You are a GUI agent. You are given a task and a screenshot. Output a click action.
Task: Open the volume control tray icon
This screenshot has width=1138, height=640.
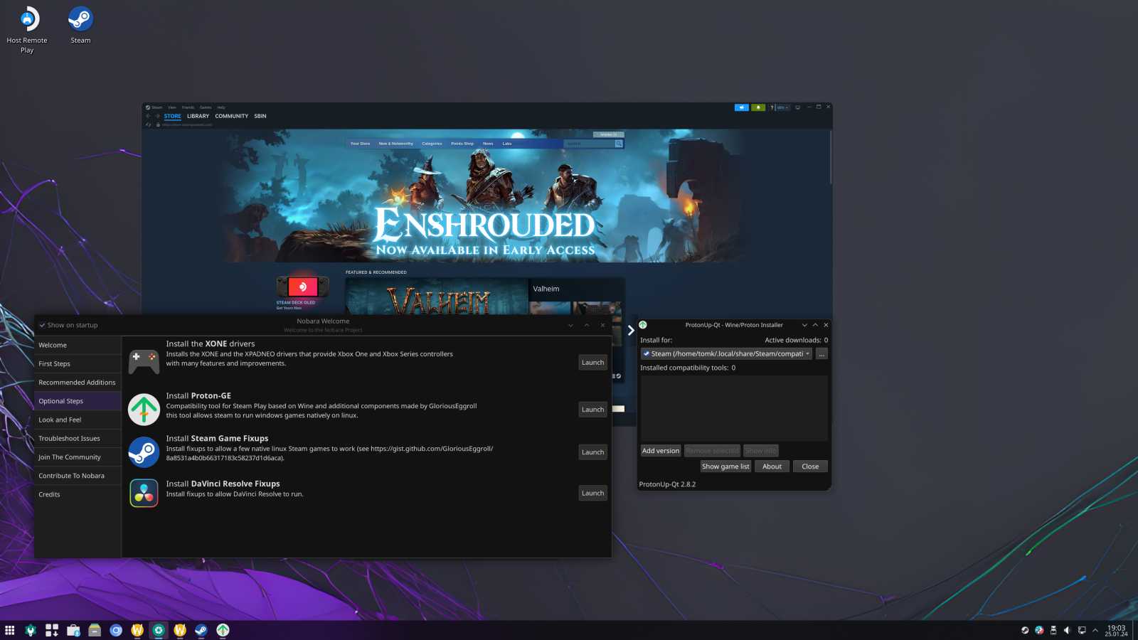point(1067,630)
